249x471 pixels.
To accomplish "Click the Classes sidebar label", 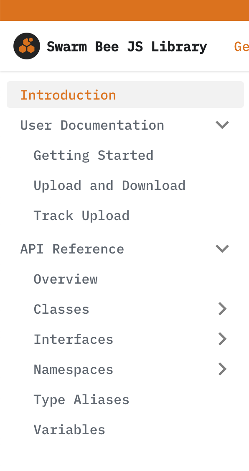I will point(61,308).
